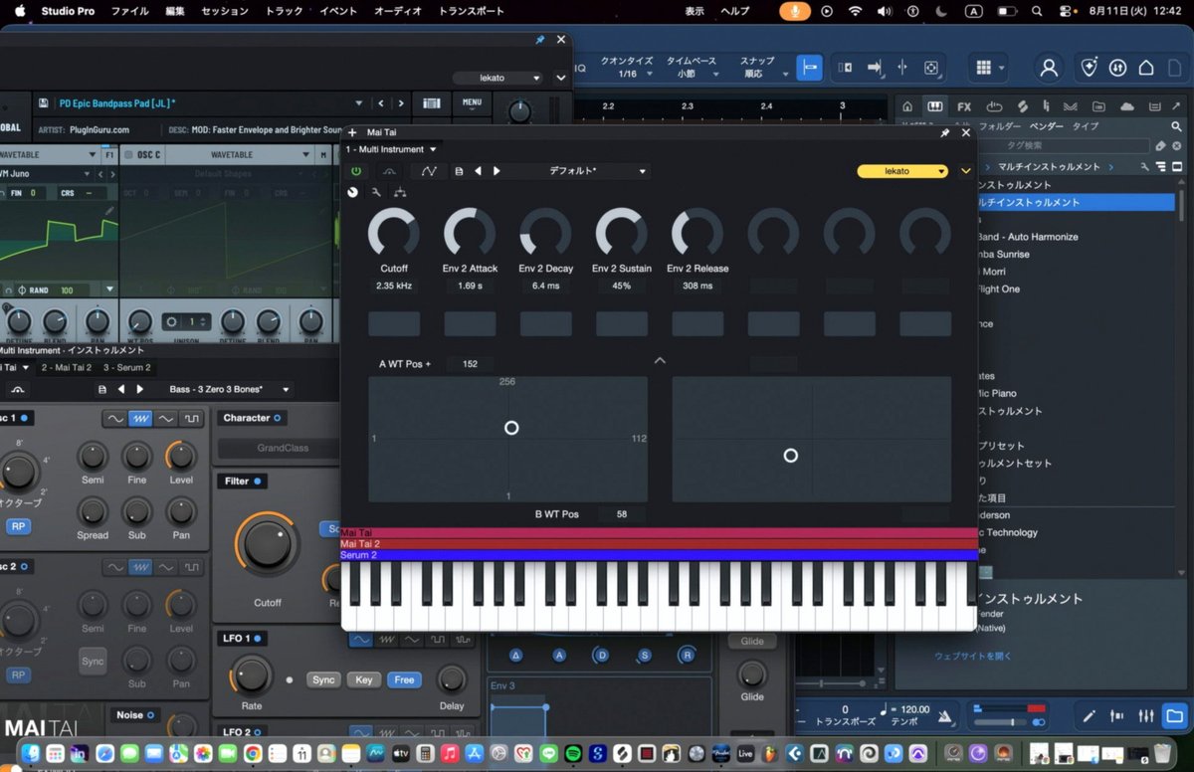Adjust the Env 2 Attack macro knob
The width and height of the screenshot is (1194, 772).
(x=470, y=233)
